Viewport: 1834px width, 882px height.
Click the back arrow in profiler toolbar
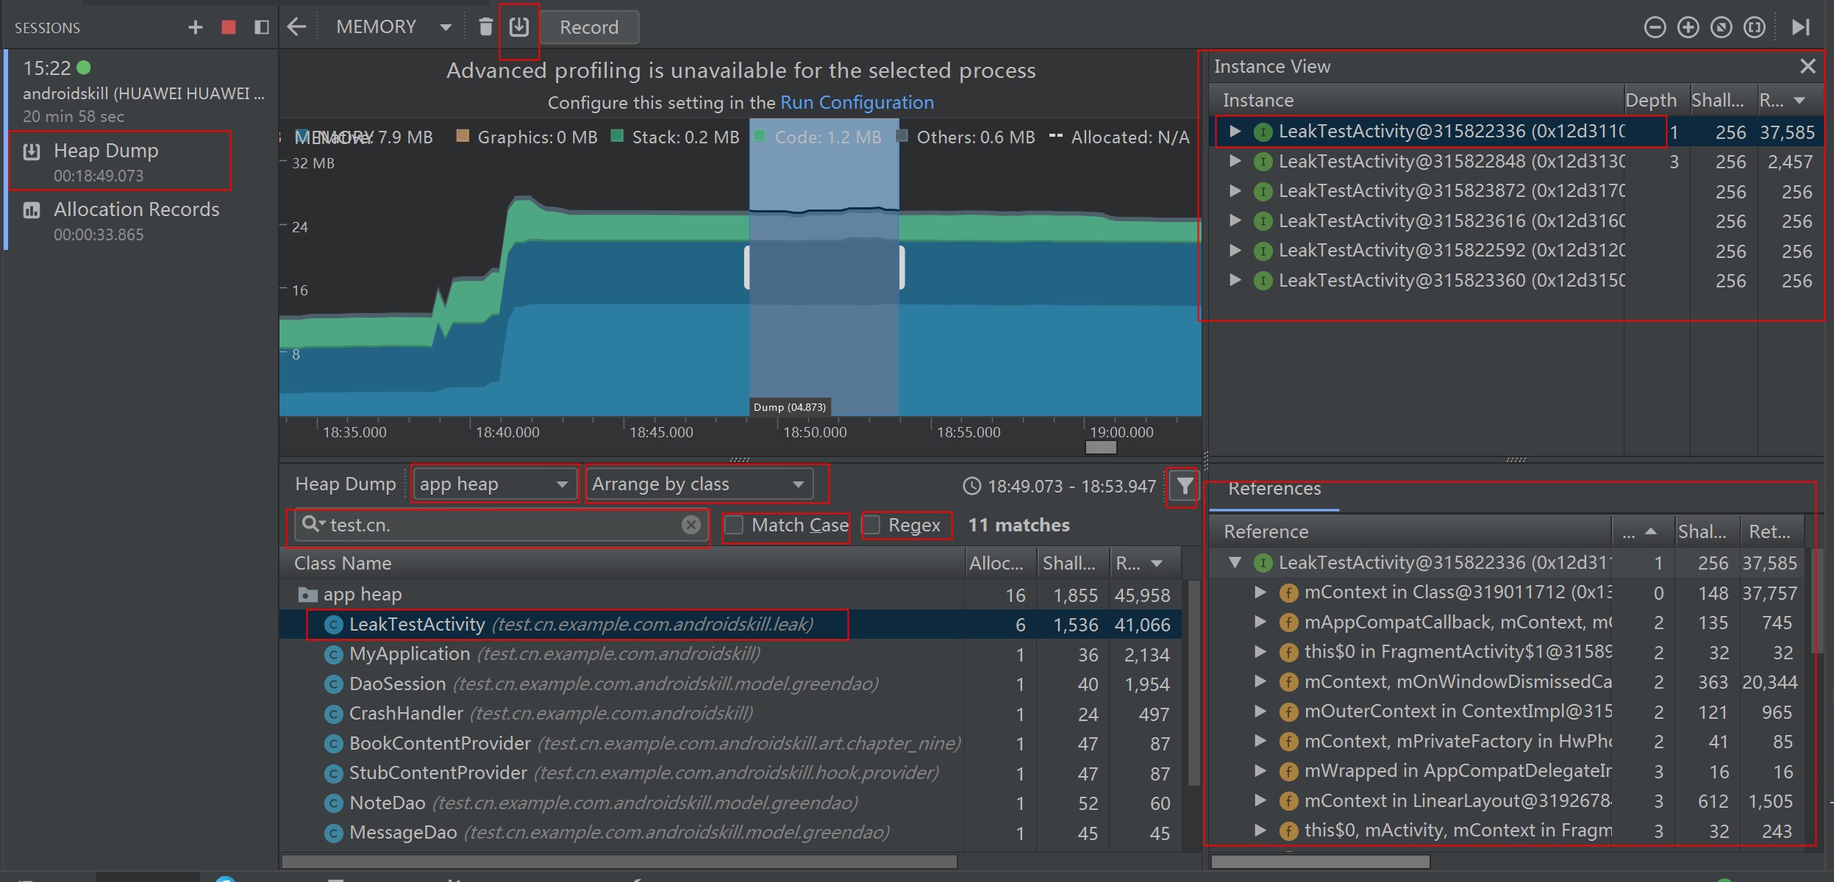pos(296,27)
